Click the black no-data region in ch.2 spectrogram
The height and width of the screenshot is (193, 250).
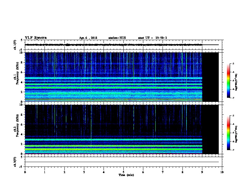click(x=211, y=129)
